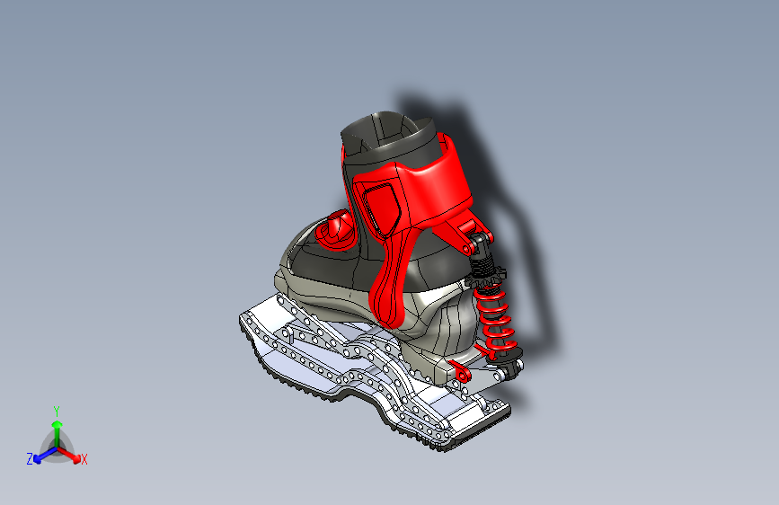Click the red X axis of the orientation triad
Viewport: 779px width, 505px height.
(x=71, y=455)
